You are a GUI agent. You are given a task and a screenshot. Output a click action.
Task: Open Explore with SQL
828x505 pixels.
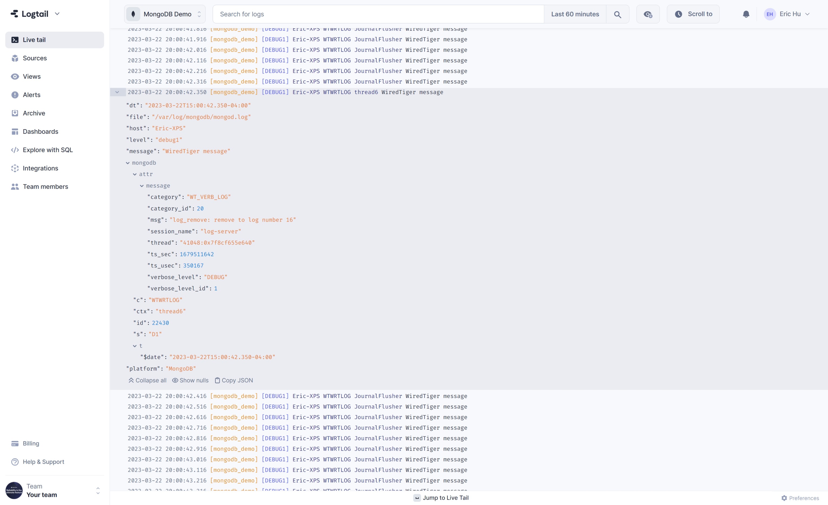tap(47, 150)
